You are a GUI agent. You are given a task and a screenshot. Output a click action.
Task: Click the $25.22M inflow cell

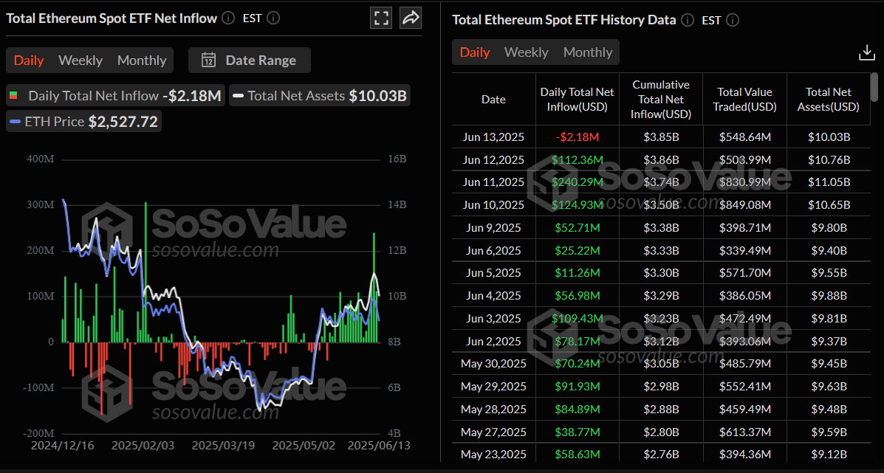pos(578,250)
